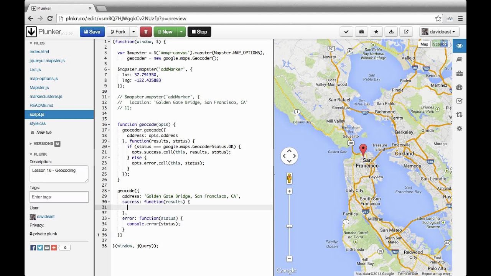This screenshot has height=276, width=491.
Task: Create a New plunk
Action: tap(165, 32)
